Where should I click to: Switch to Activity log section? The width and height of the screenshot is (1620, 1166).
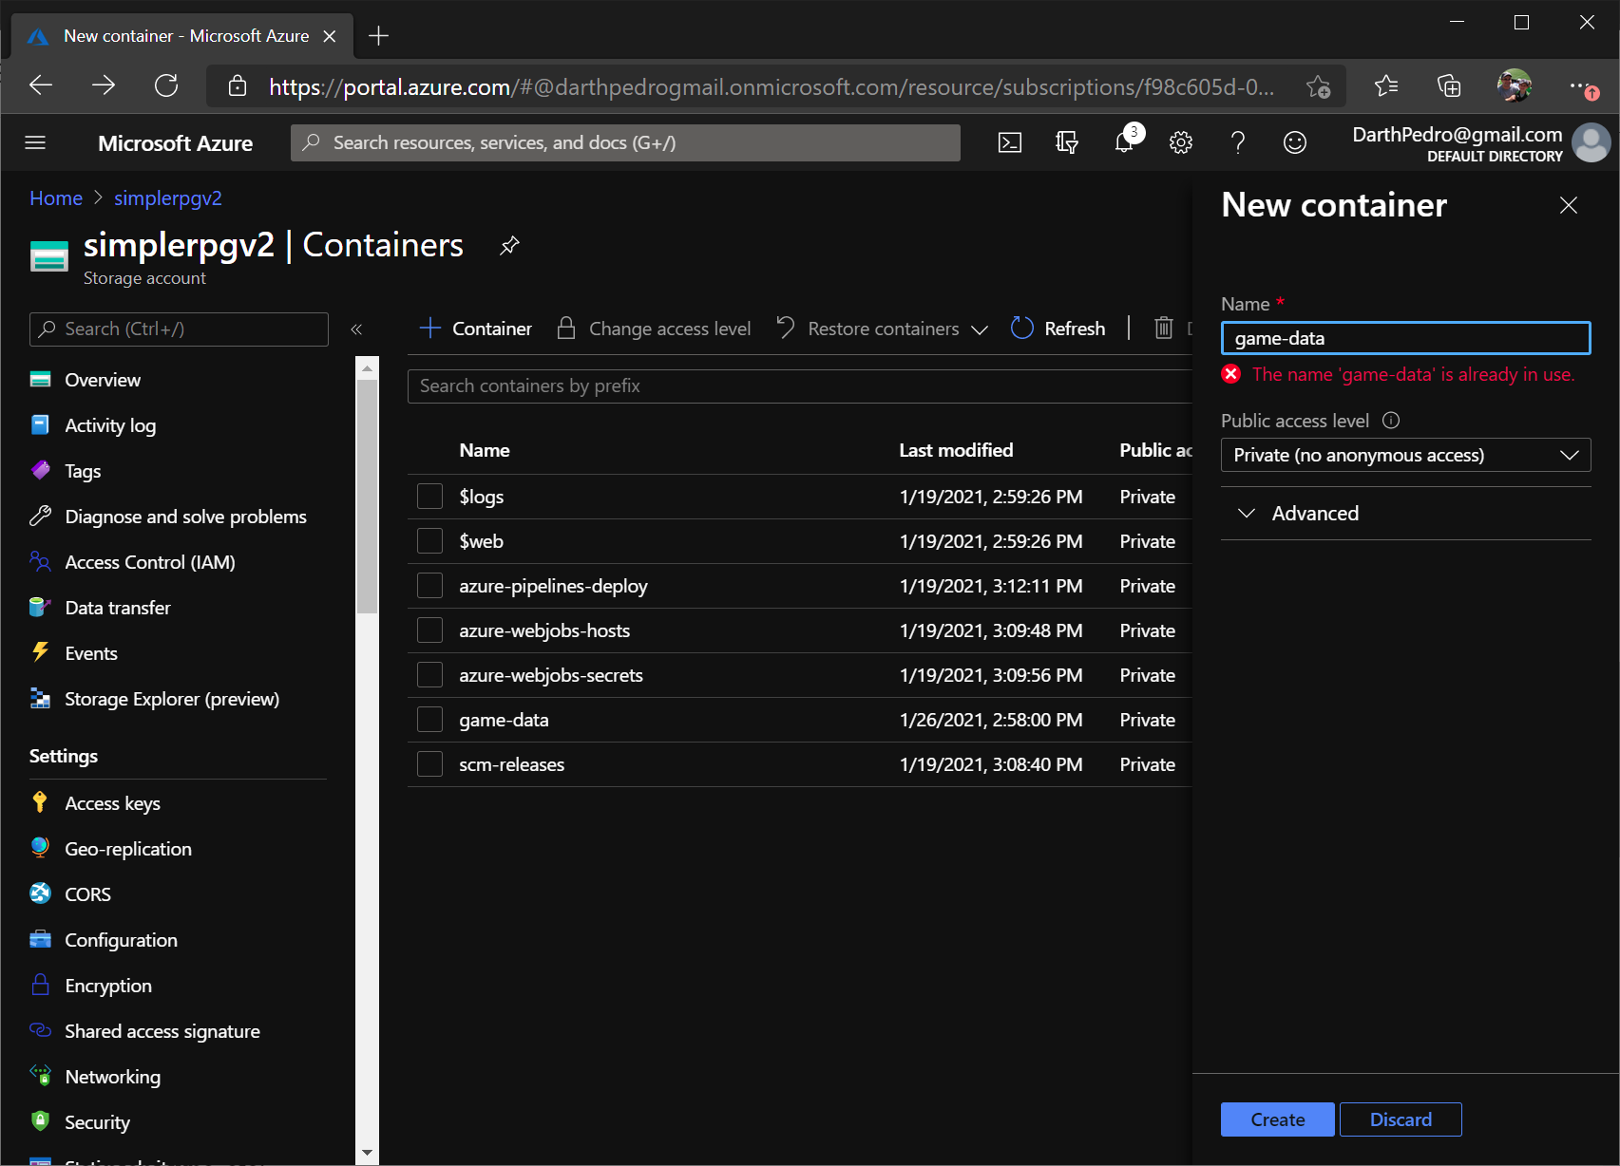[109, 424]
